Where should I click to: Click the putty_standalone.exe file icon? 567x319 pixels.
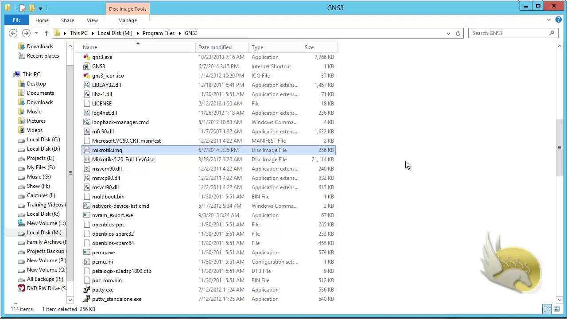[x=87, y=299]
